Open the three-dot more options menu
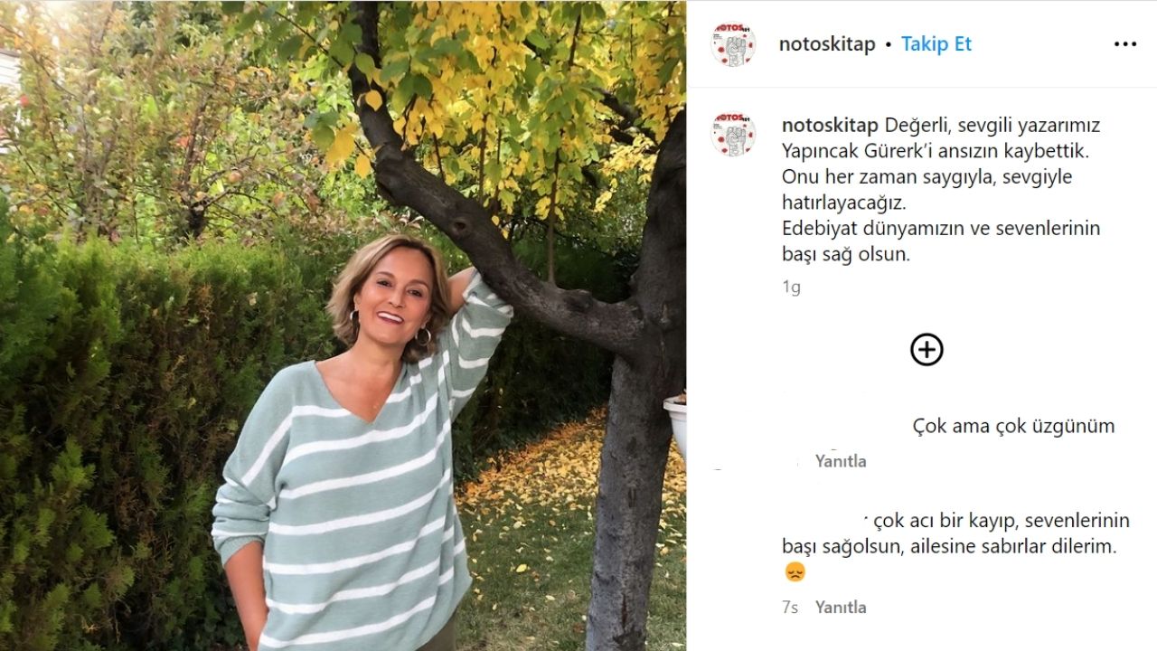The image size is (1157, 651). pos(1124,44)
